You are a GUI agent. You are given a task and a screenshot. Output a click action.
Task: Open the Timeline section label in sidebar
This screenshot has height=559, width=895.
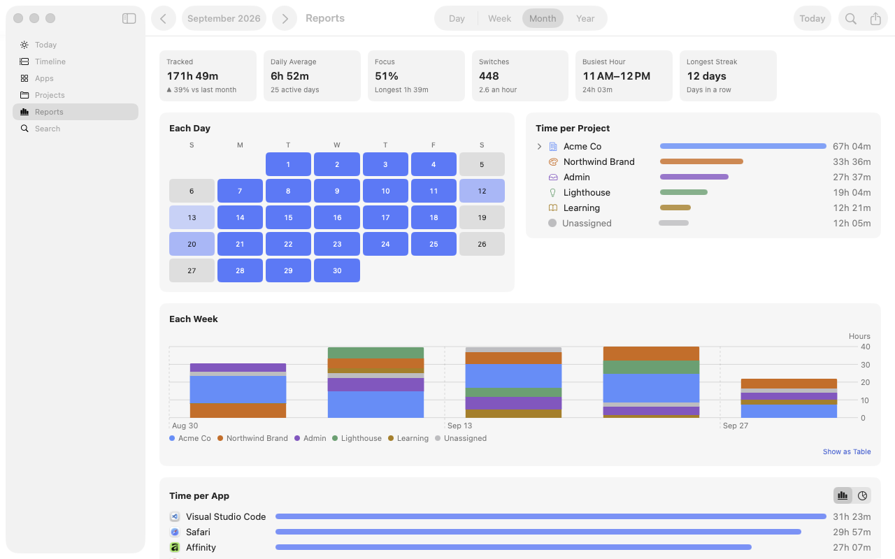point(50,61)
